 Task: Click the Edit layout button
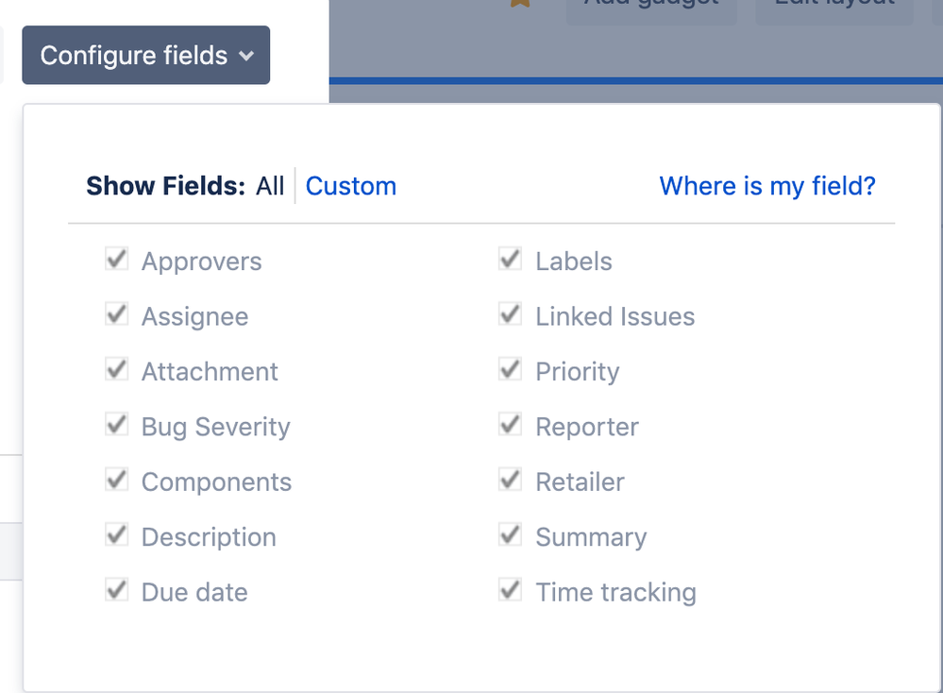click(834, 8)
